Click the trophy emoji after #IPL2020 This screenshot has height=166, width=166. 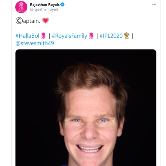[x=127, y=36]
